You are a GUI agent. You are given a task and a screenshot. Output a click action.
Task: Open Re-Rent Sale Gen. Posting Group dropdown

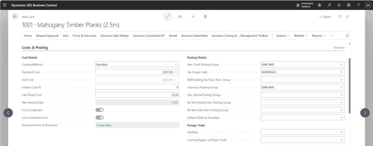pyautogui.click(x=342, y=110)
